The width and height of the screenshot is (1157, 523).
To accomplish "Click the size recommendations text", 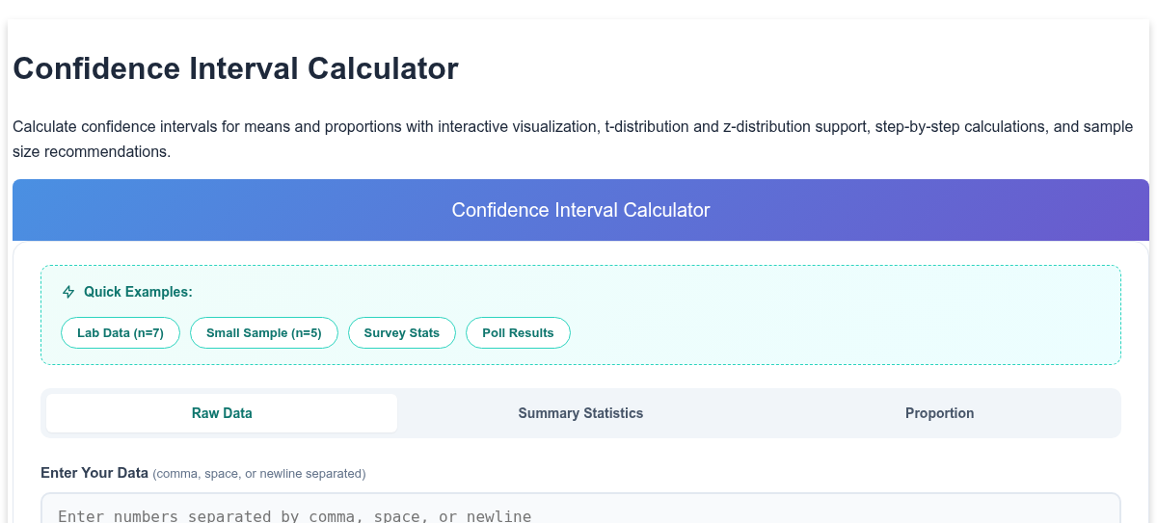I will click(92, 152).
